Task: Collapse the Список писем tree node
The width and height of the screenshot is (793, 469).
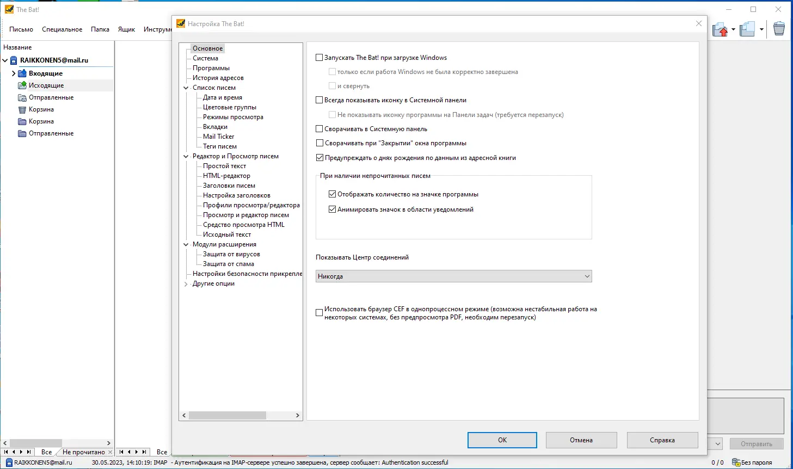Action: (x=186, y=88)
